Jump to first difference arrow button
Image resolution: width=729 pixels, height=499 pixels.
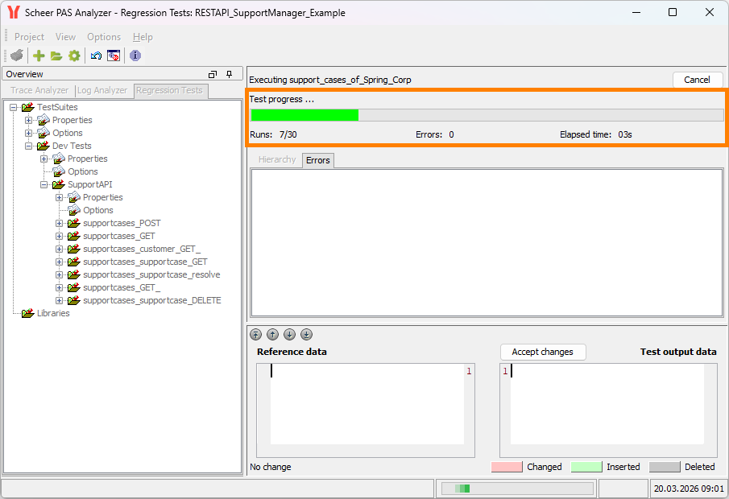(x=255, y=335)
